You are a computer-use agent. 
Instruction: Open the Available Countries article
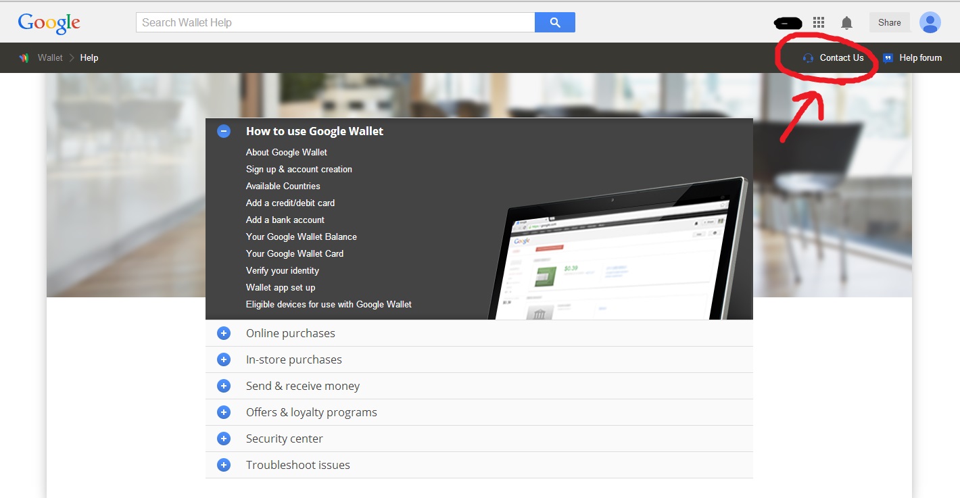click(x=283, y=186)
